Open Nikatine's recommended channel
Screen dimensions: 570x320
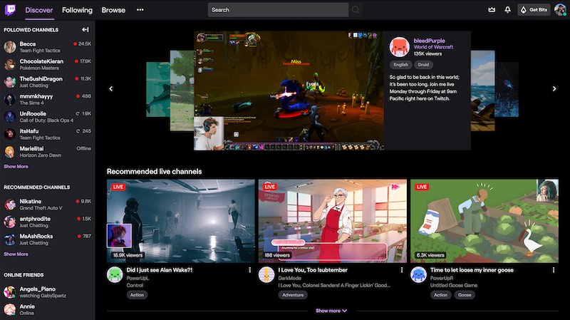point(47,205)
